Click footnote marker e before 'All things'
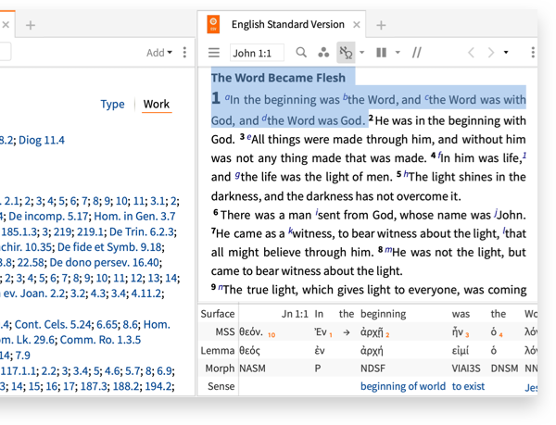The height and width of the screenshot is (425, 556). [x=249, y=137]
